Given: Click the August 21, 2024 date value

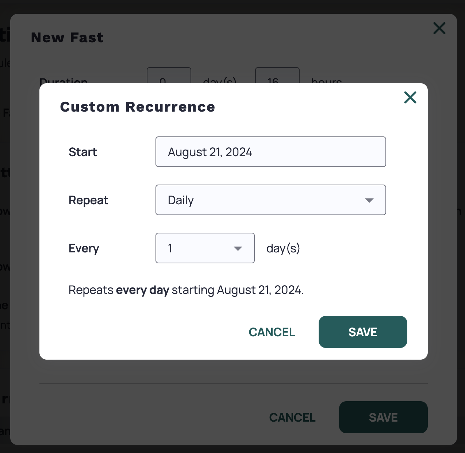Looking at the screenshot, I should point(210,152).
